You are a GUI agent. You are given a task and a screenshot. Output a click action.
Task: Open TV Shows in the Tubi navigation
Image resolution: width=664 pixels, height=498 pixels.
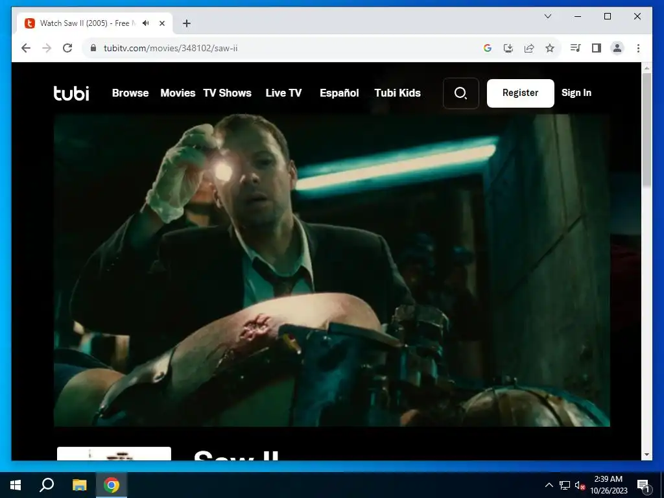[228, 93]
